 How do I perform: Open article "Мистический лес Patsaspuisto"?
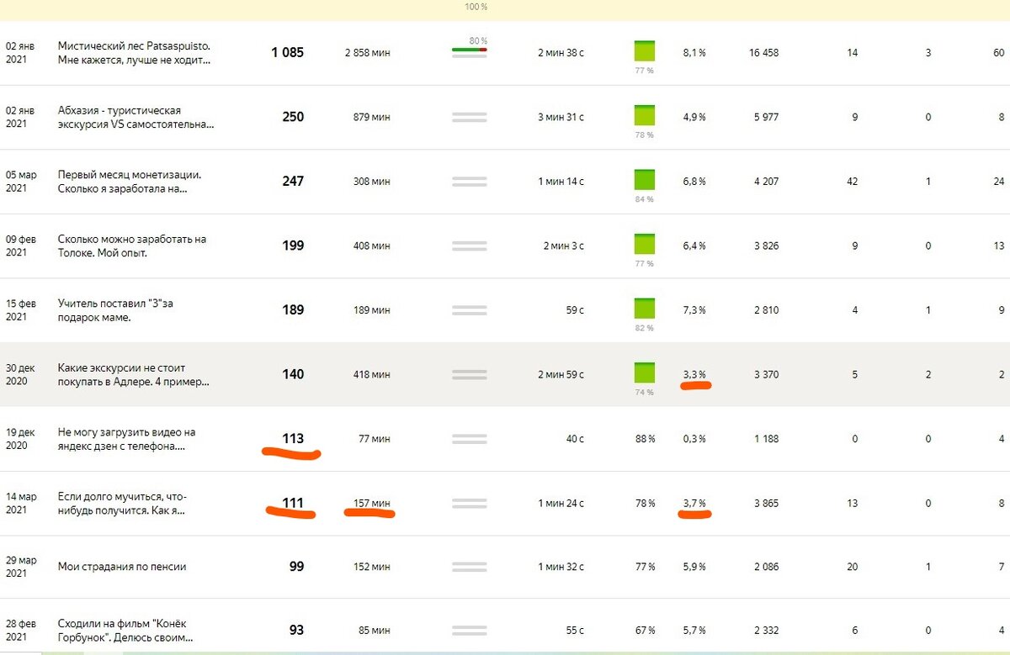tap(134, 53)
